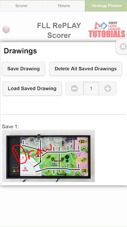Switch to the Scorer tab
This screenshot has height=227, width=127.
(21, 6)
